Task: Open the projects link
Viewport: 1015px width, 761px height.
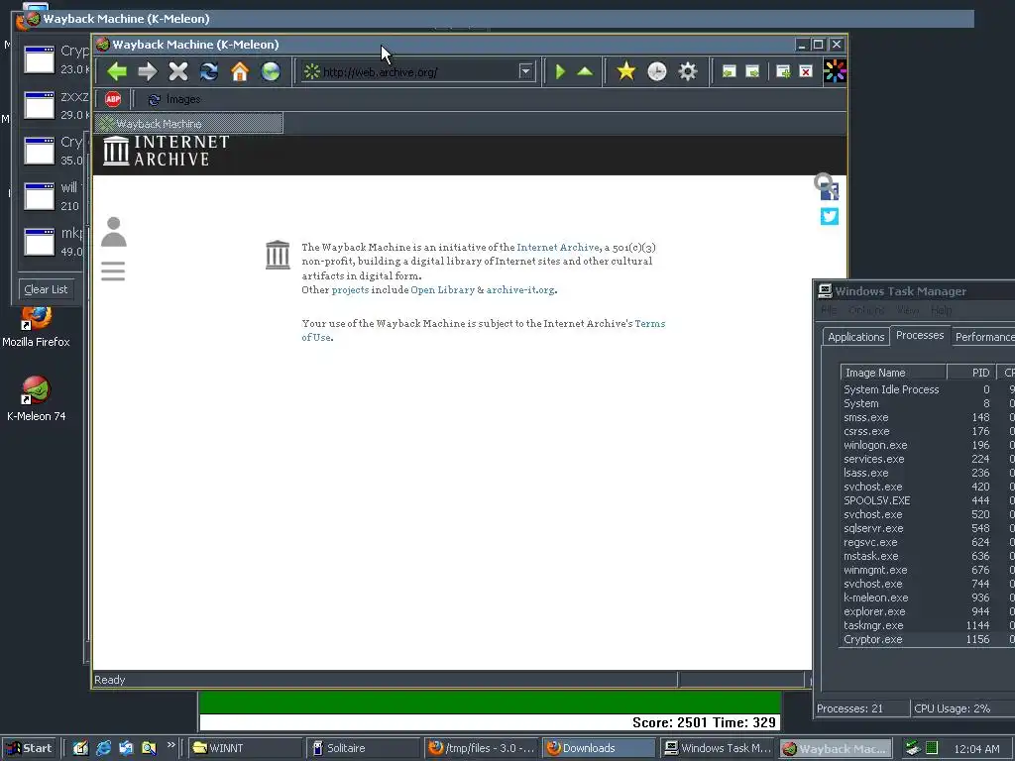Action: click(350, 290)
